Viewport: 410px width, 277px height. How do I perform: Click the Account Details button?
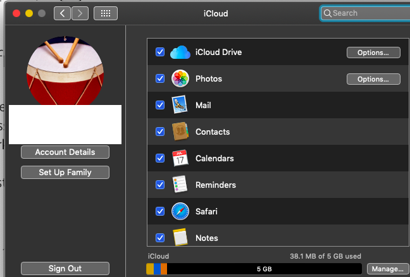click(x=65, y=152)
